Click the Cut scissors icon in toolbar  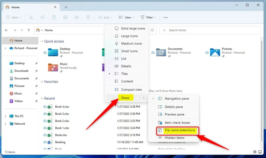(31, 17)
